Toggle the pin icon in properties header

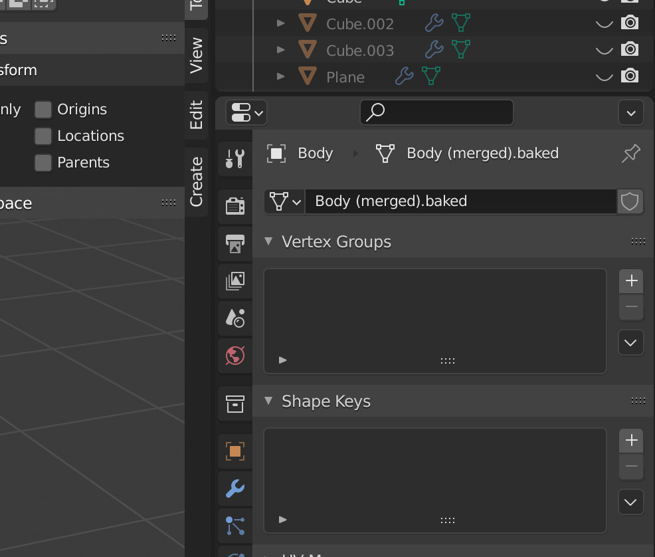pyautogui.click(x=630, y=154)
